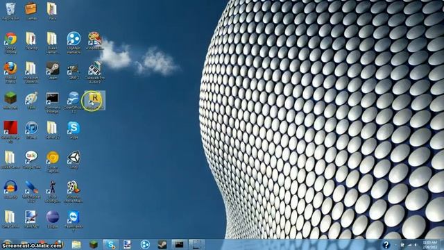The width and height of the screenshot is (444, 250).
Task: Open the Paint.NET shortcut
Action: (31, 219)
